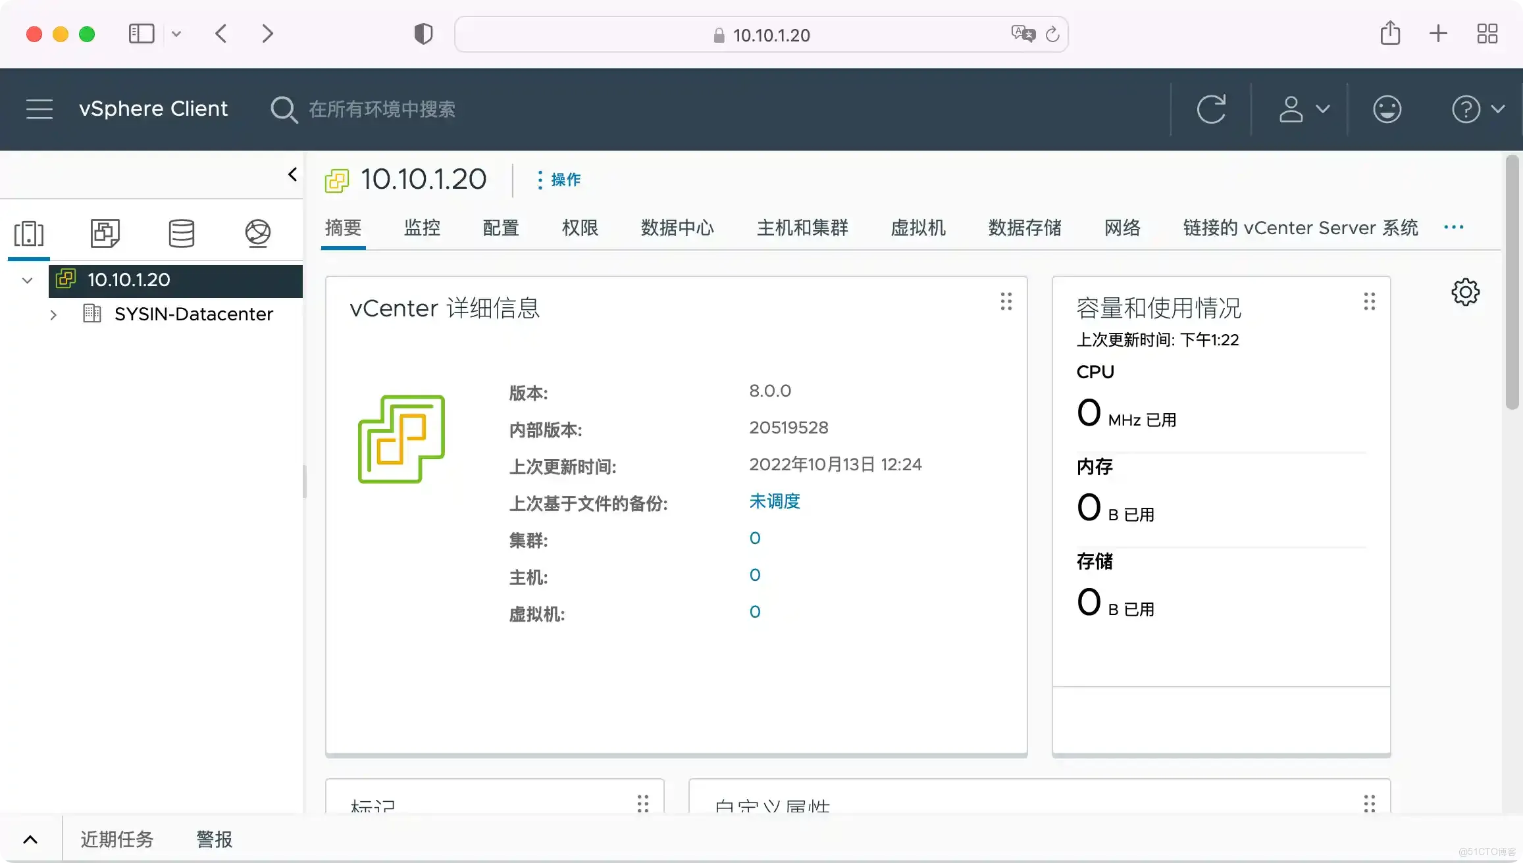
Task: Click the settings gear on the summary page
Action: tap(1466, 291)
